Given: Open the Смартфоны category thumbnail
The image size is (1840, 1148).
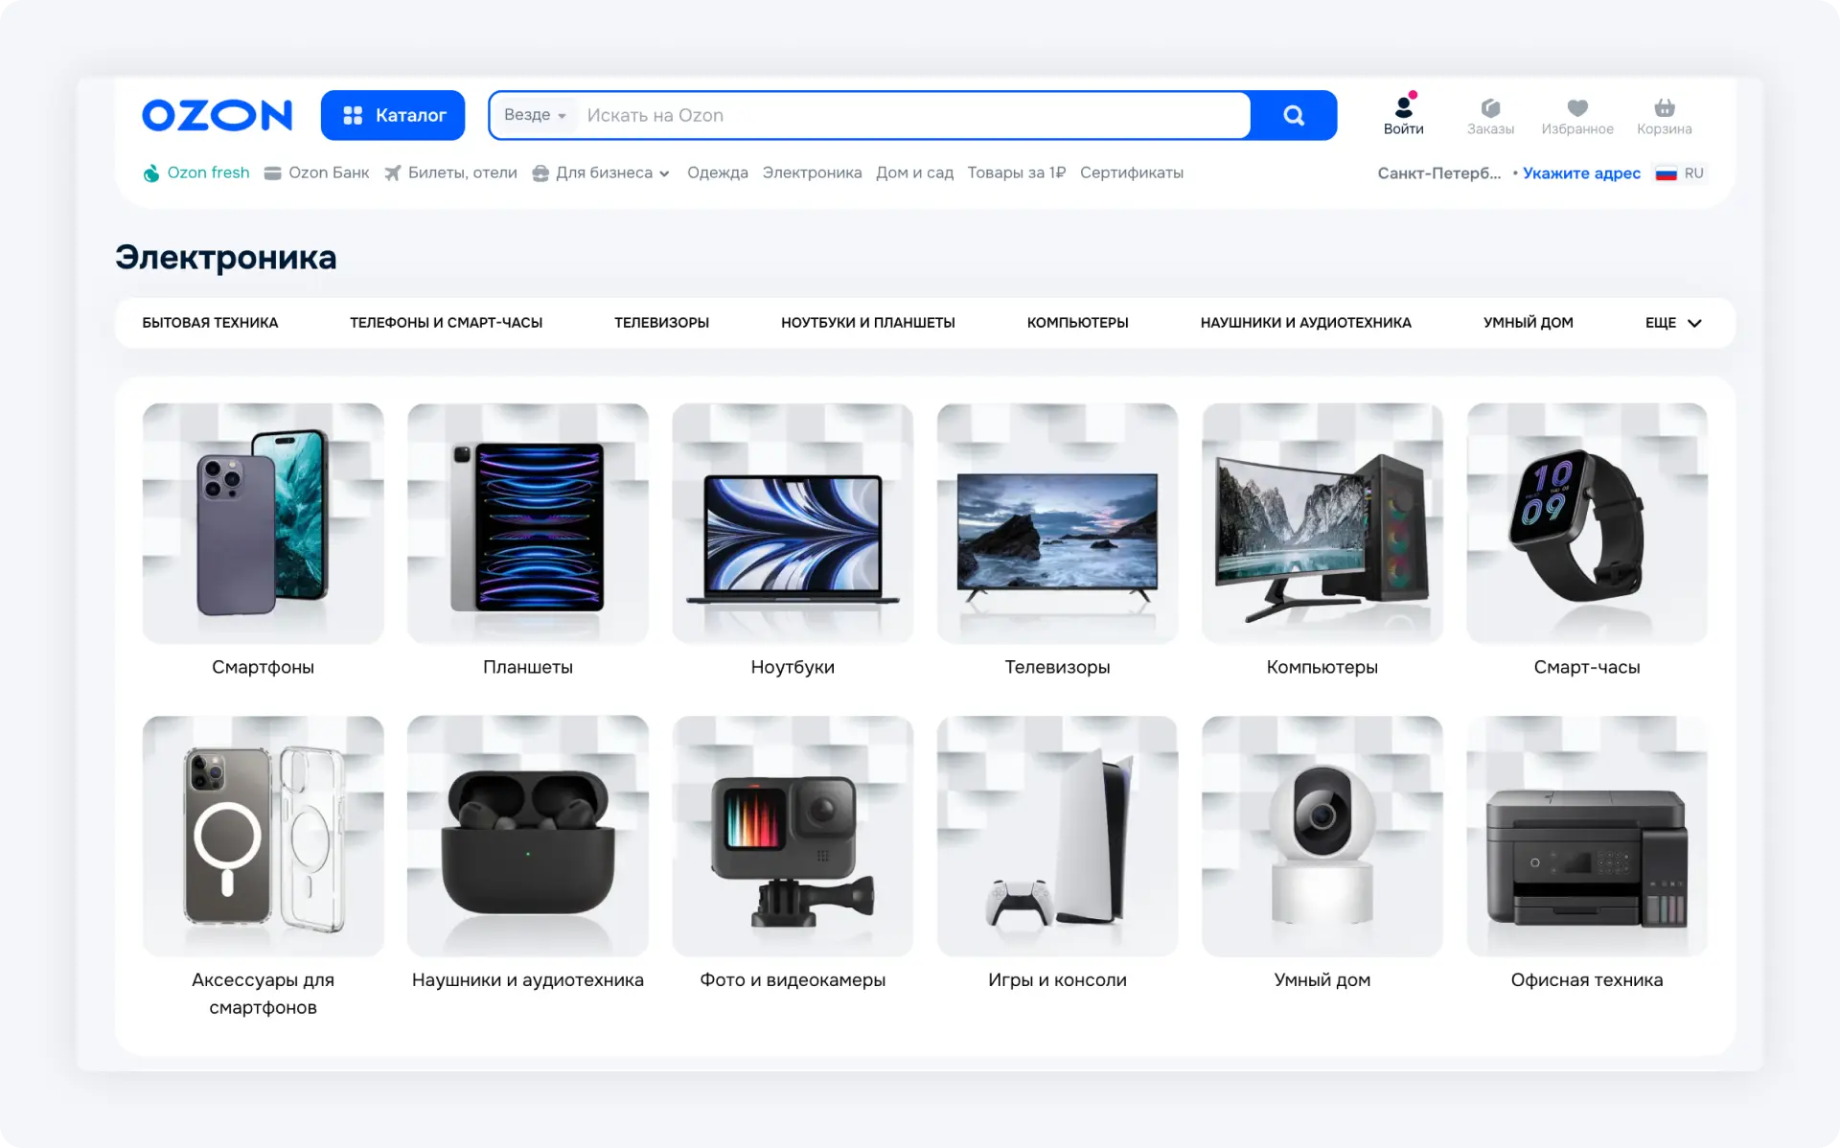Looking at the screenshot, I should point(263,523).
